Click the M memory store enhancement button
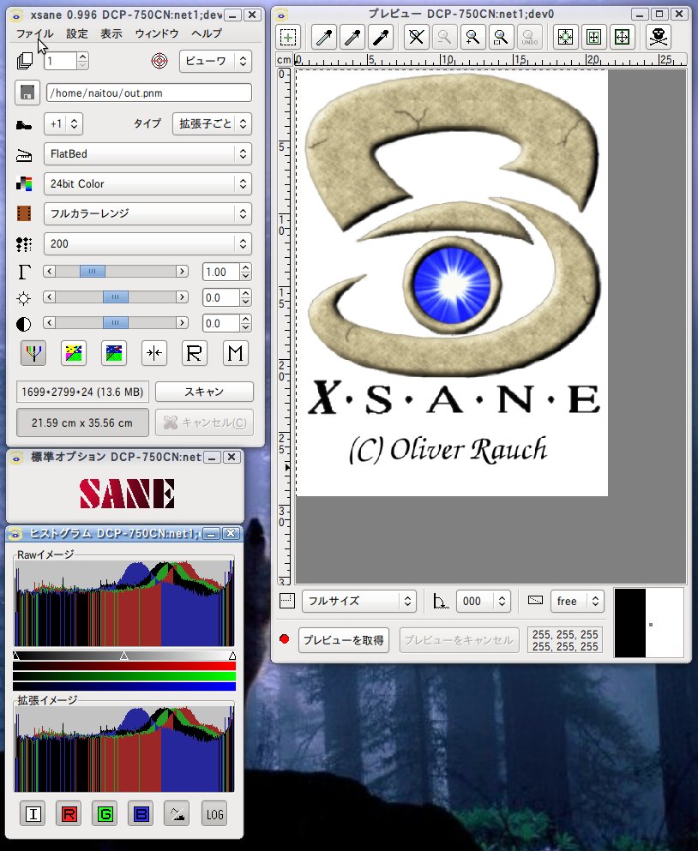Screen dimensions: 698x851 click(x=236, y=353)
